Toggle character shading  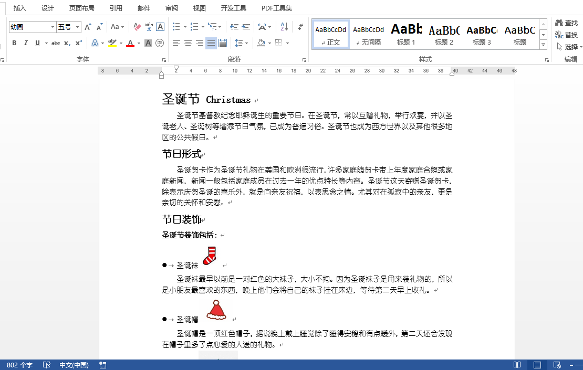[148, 43]
